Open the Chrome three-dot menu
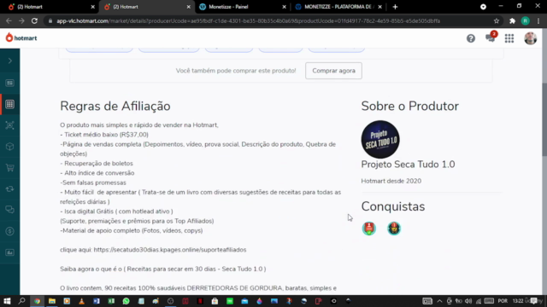 click(x=538, y=20)
